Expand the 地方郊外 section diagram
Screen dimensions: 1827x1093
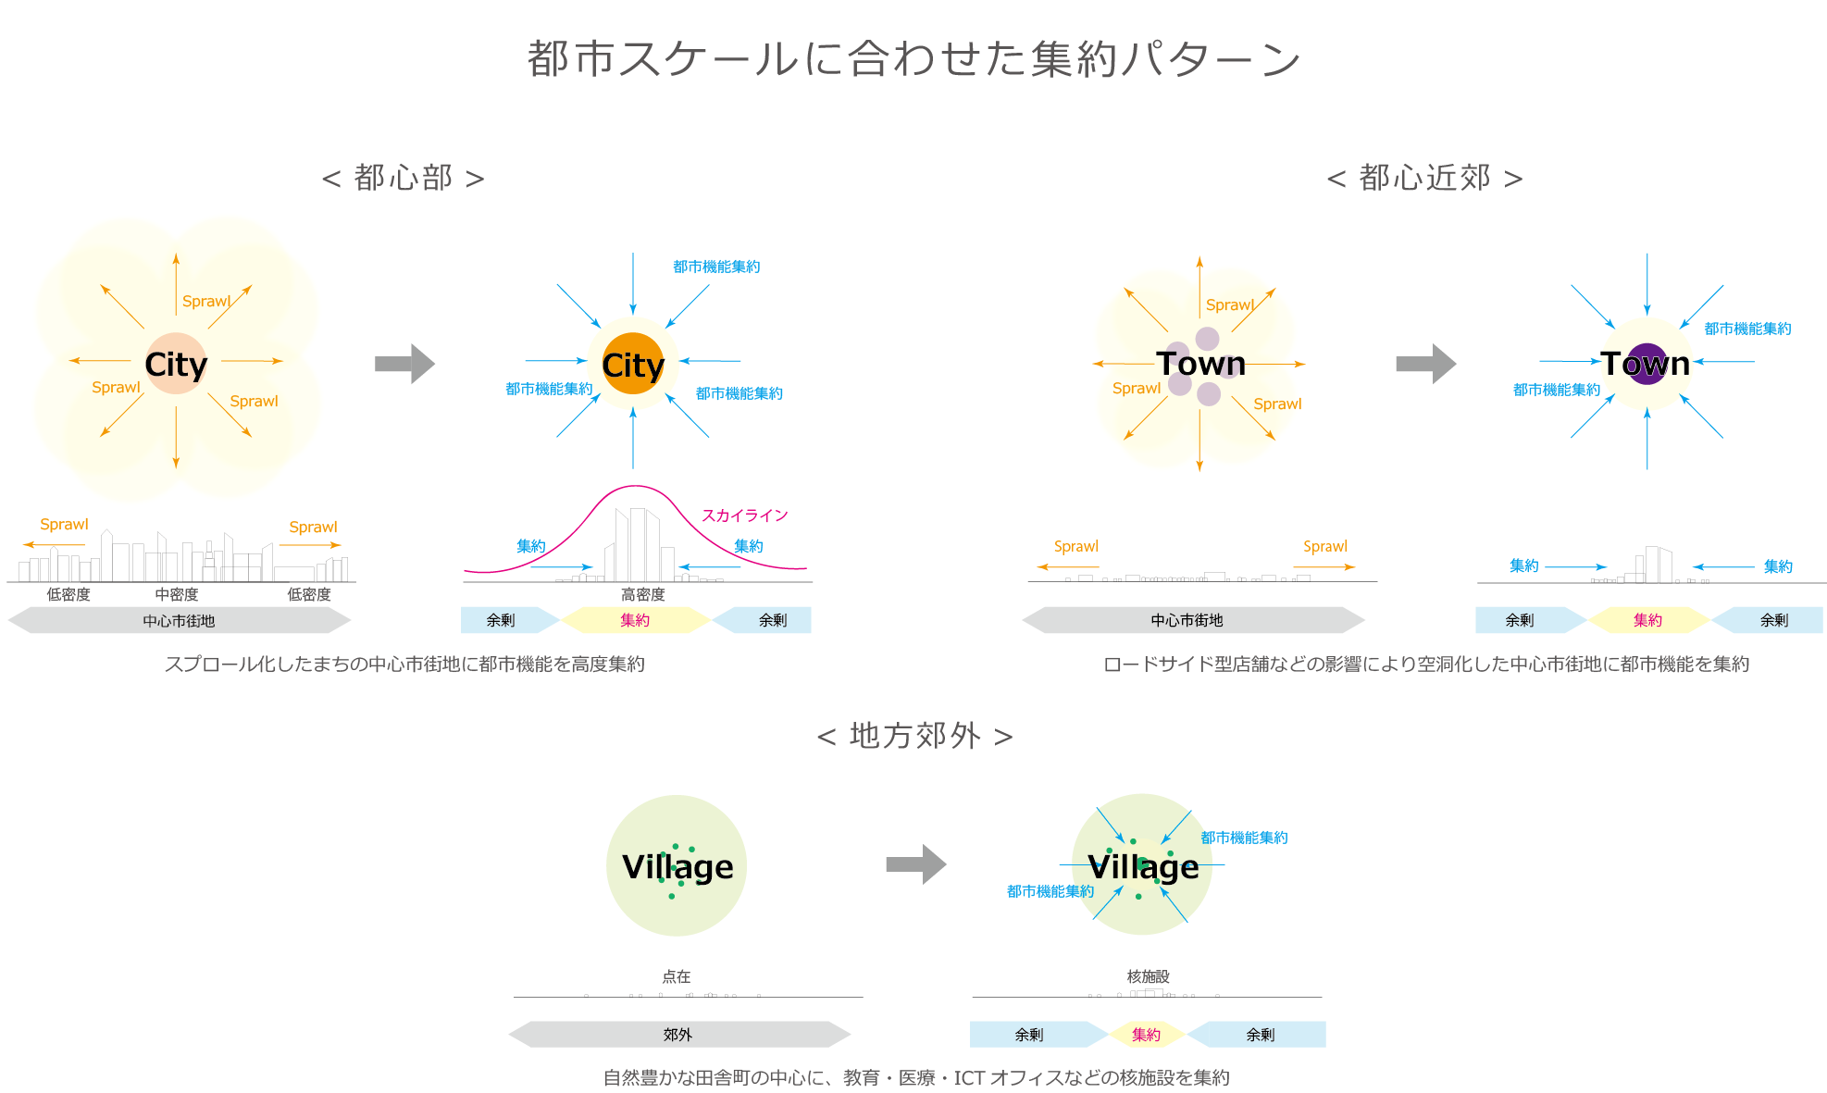tap(911, 911)
